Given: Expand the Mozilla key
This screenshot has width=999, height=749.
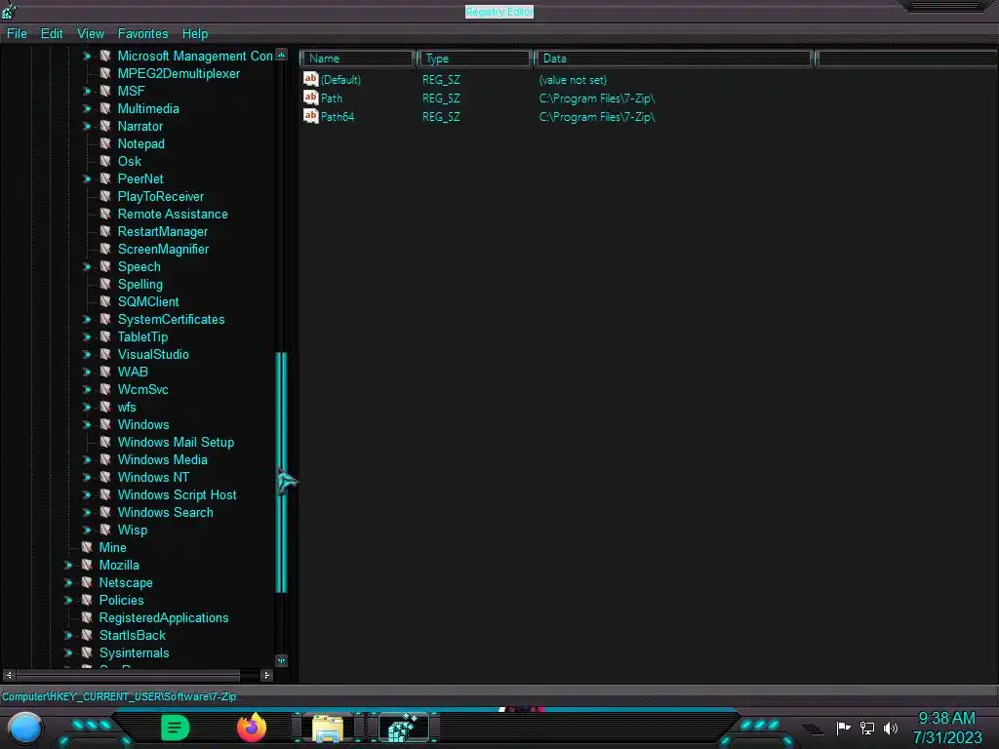Looking at the screenshot, I should click(x=68, y=565).
